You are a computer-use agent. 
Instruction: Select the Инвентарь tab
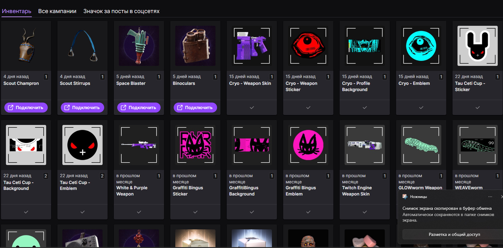(17, 11)
